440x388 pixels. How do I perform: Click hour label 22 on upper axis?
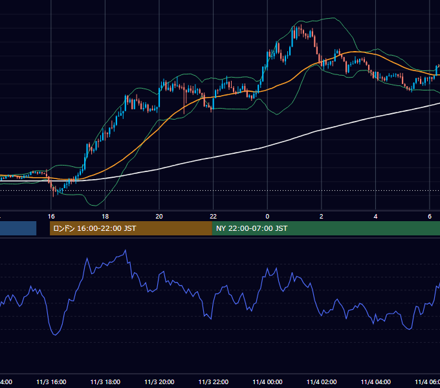tap(214, 217)
